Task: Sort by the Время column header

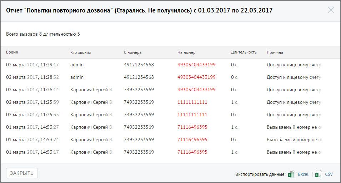Action: pyautogui.click(x=12, y=52)
